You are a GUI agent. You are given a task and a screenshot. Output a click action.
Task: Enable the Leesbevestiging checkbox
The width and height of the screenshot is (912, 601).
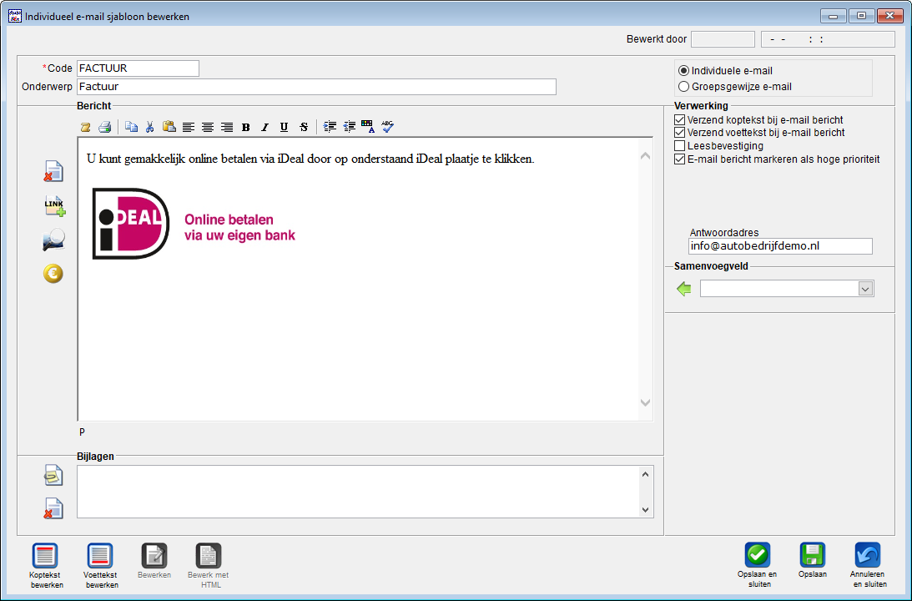pos(679,146)
